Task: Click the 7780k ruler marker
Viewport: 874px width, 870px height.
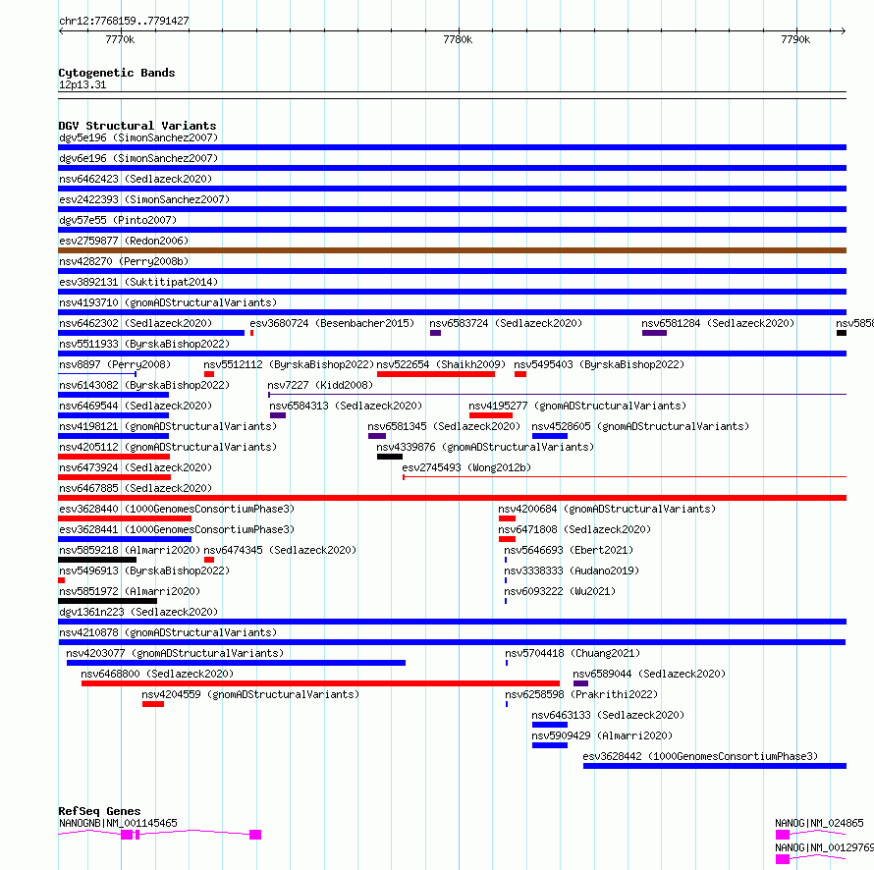Action: (x=458, y=39)
